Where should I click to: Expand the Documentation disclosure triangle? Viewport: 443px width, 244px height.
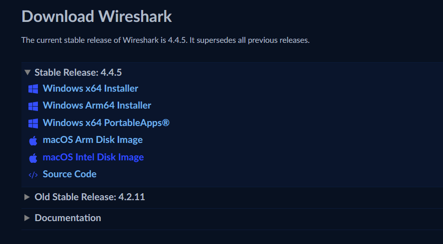pyautogui.click(x=27, y=218)
